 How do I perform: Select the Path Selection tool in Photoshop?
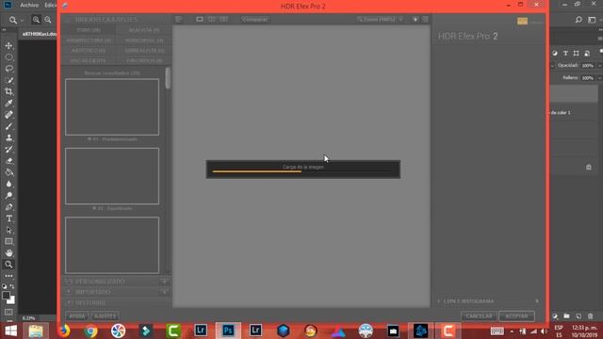[x=8, y=230]
